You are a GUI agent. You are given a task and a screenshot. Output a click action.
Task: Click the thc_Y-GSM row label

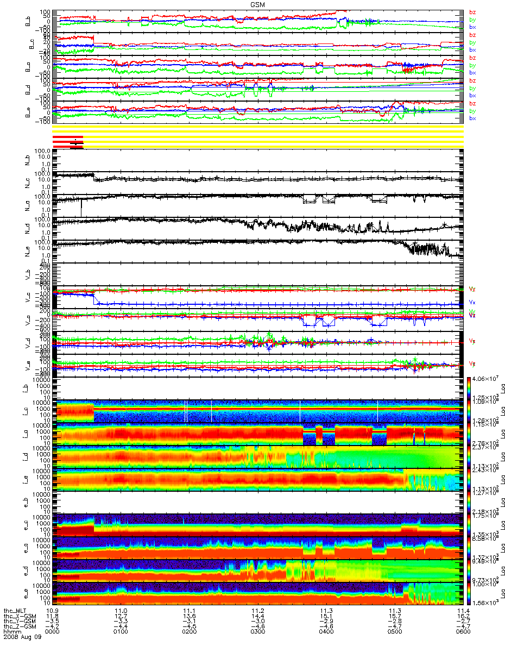click(x=19, y=622)
